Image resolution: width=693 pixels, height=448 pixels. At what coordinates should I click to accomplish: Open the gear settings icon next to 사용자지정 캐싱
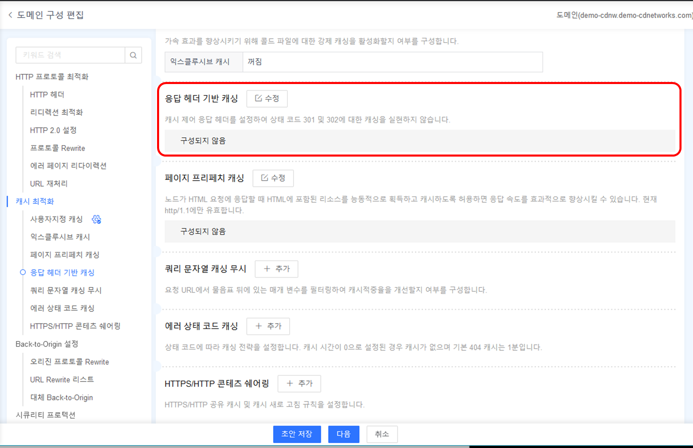point(97,219)
